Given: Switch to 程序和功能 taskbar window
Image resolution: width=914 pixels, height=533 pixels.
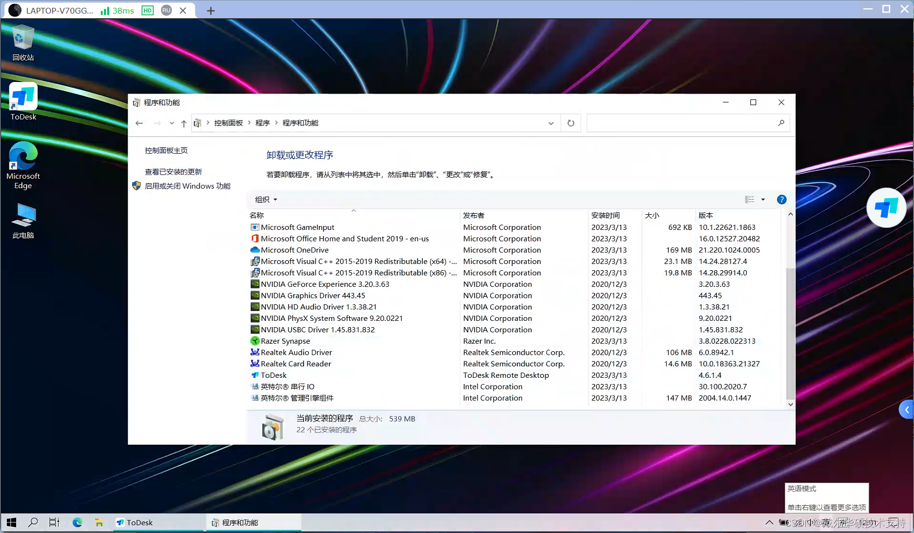Looking at the screenshot, I should [x=254, y=523].
